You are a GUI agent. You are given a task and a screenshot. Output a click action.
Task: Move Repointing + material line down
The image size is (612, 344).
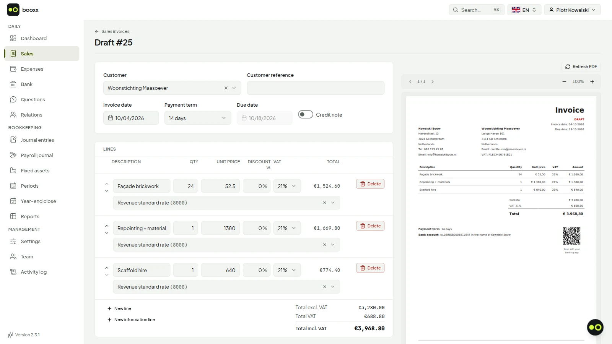(x=107, y=233)
